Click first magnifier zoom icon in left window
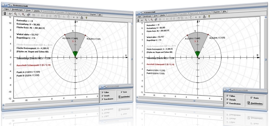269x126 pixels. [x=16, y=14]
